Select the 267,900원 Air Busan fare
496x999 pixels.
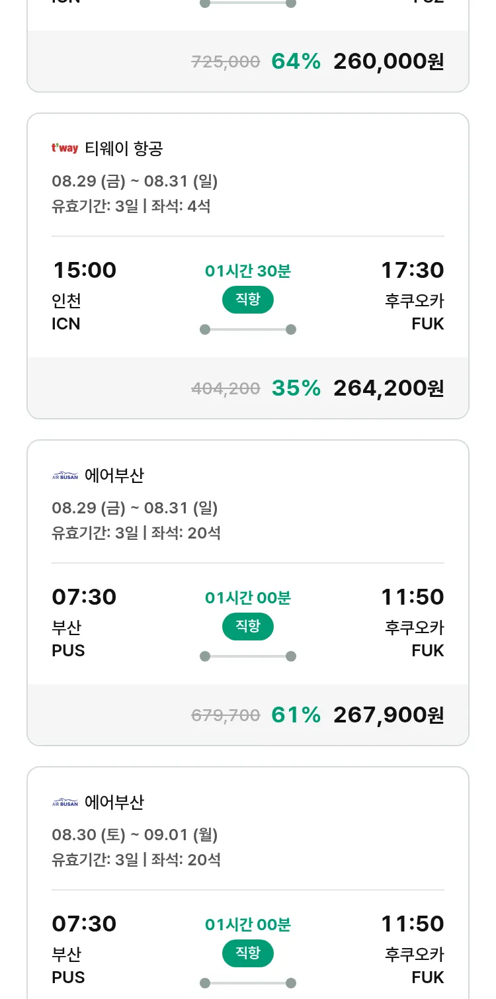click(388, 715)
